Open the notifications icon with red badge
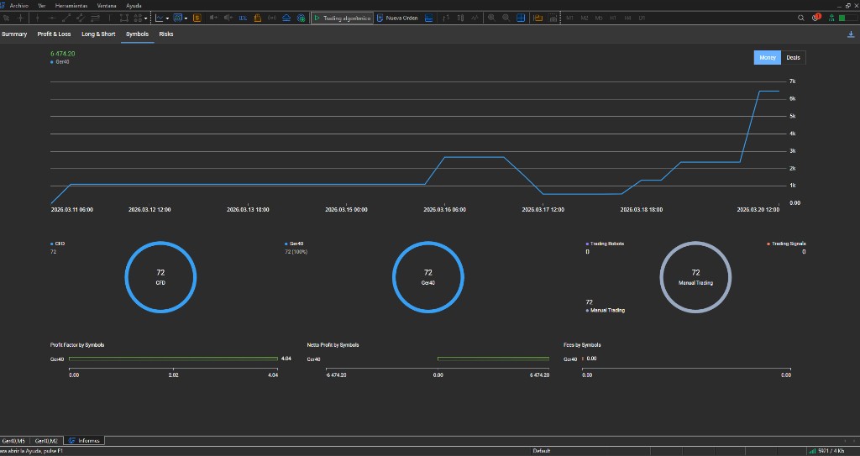This screenshot has width=860, height=456. coord(815,18)
